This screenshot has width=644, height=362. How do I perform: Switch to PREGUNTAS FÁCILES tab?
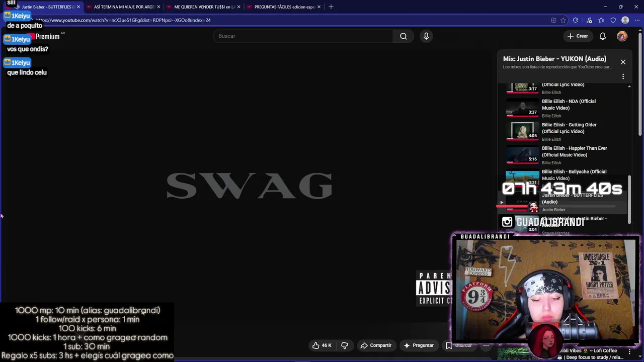284,7
